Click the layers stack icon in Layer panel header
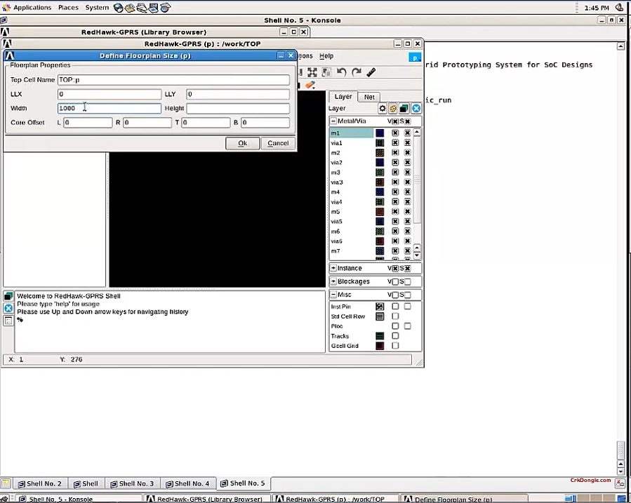 tap(404, 108)
